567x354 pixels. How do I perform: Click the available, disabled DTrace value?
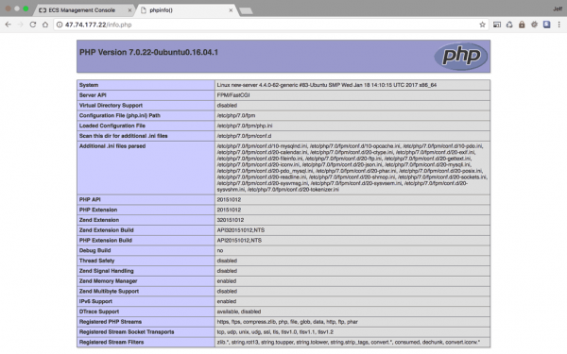point(239,312)
